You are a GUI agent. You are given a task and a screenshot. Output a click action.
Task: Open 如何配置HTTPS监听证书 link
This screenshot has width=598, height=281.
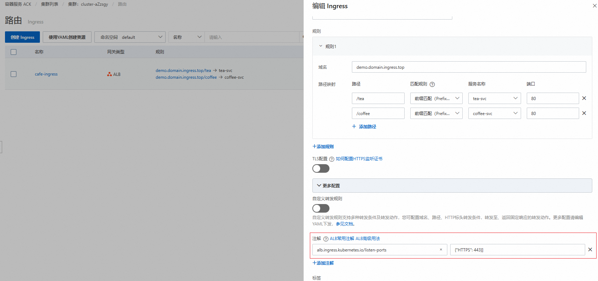coord(359,159)
